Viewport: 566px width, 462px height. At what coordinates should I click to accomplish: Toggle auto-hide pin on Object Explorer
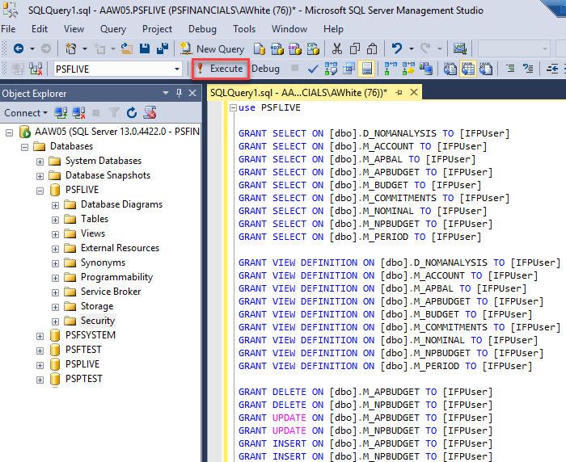point(180,93)
